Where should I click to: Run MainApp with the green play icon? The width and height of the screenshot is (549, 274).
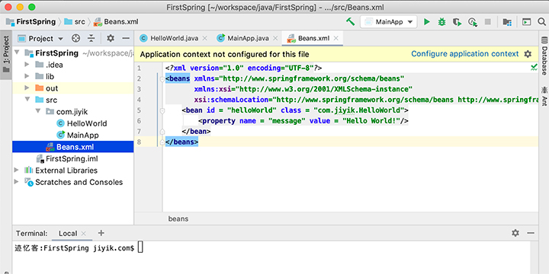tap(426, 22)
